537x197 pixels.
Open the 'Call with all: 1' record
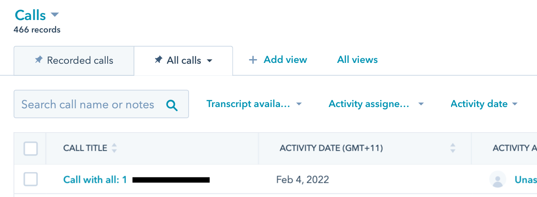coord(95,180)
